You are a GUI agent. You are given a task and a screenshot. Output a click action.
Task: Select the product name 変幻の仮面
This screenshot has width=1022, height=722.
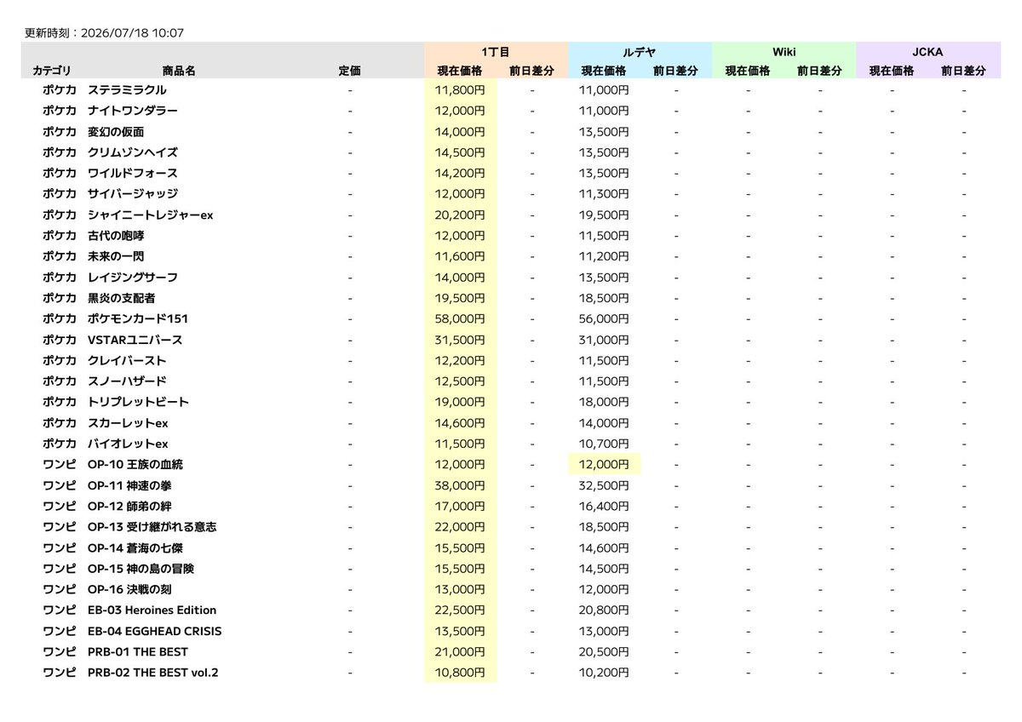tap(116, 131)
